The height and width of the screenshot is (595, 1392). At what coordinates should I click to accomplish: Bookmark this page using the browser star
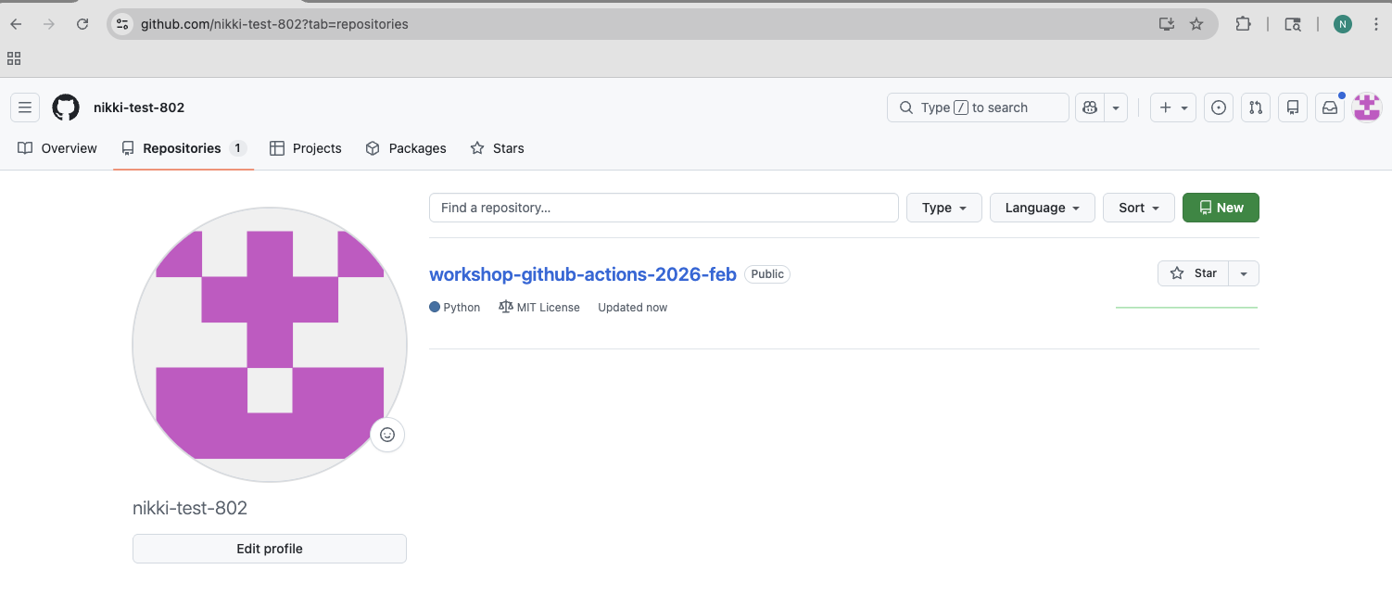coord(1196,24)
